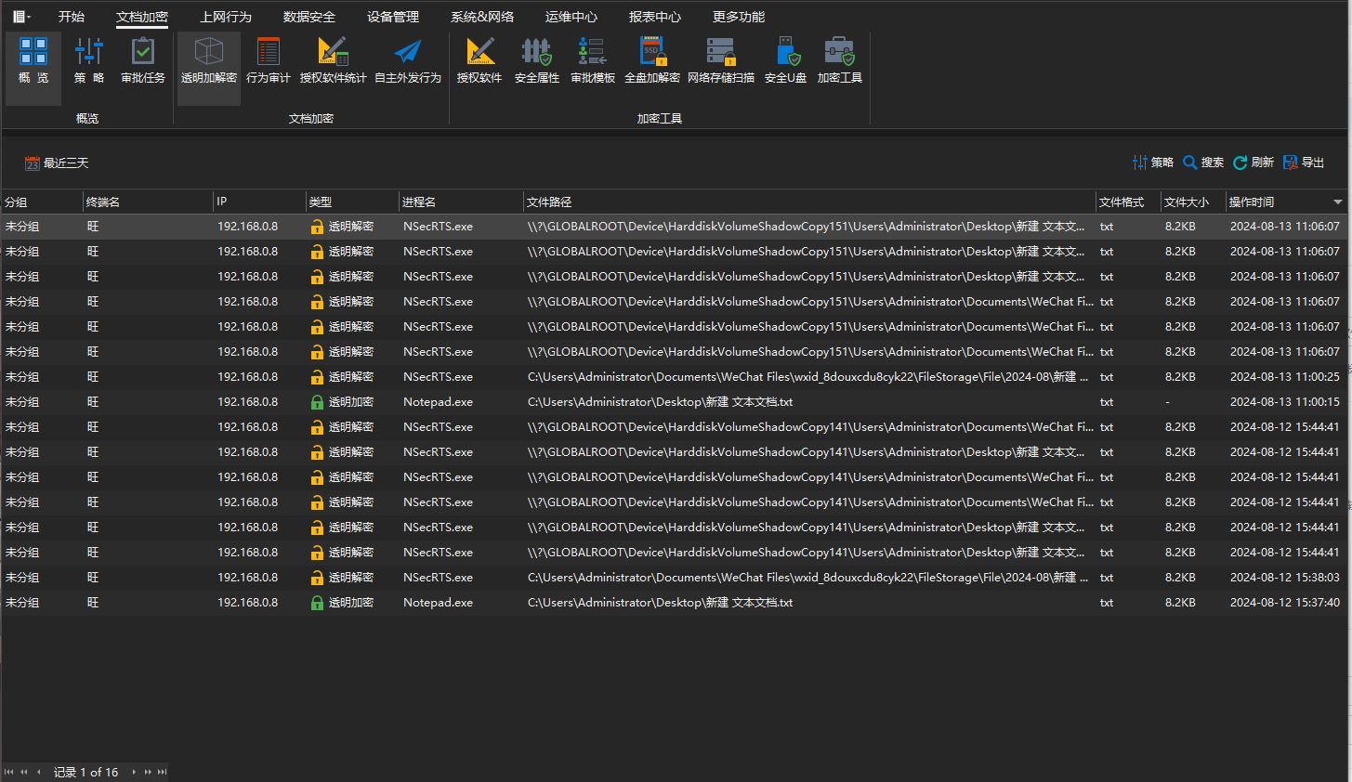1352x782 pixels.
Task: Toggle sort arrow on 操作时间 column
Action: coord(1338,202)
